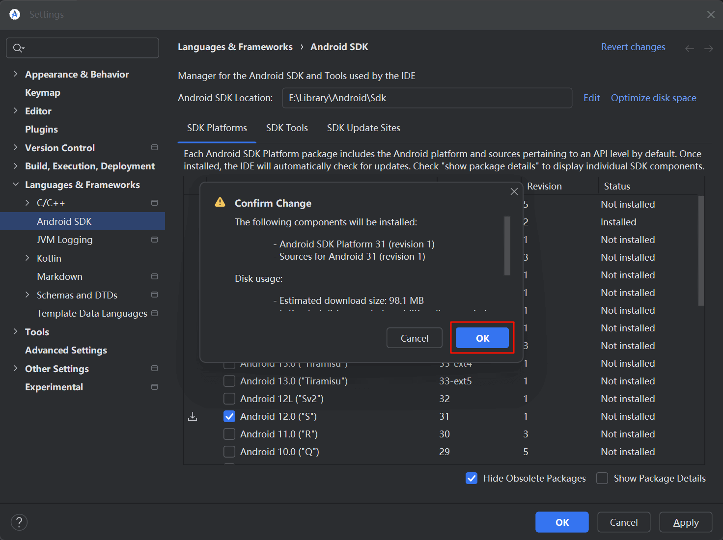Check the Android 13.0 Tiramisu 33-ext5 checkbox
Screen dimensions: 723x540
click(x=229, y=381)
